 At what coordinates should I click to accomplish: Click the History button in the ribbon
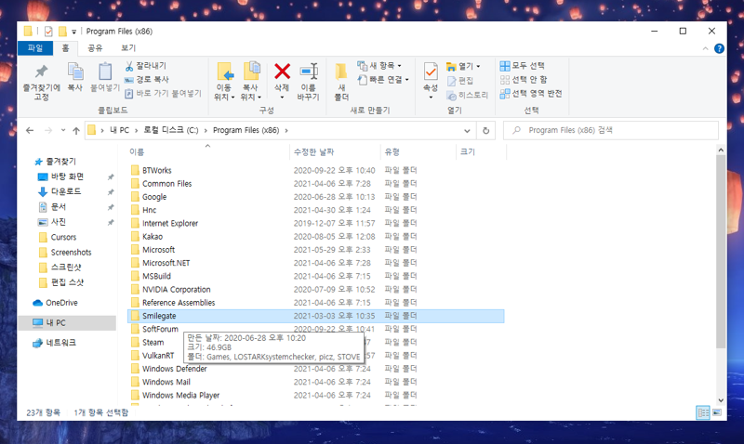coord(468,96)
